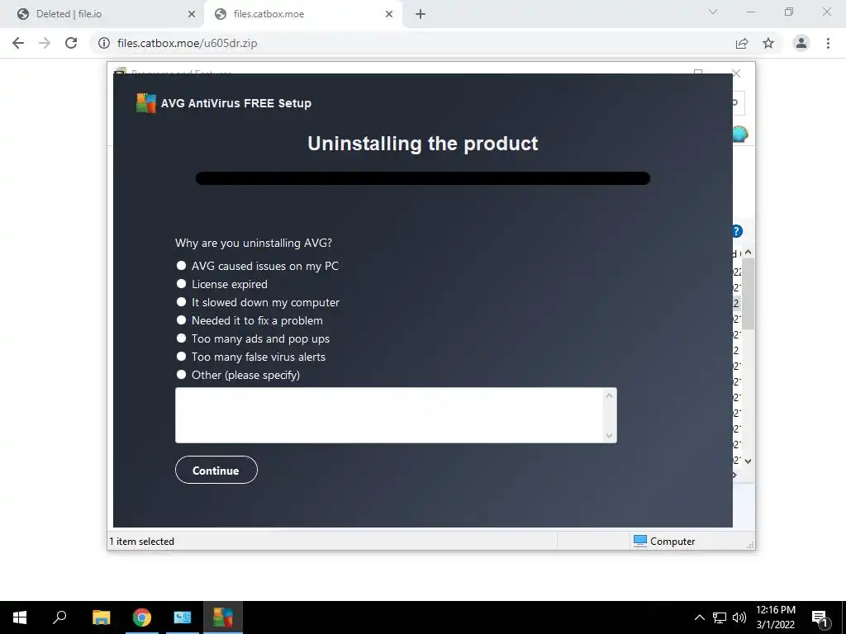The height and width of the screenshot is (634, 846).
Task: Close the Programs and Features window
Action: pyautogui.click(x=736, y=73)
